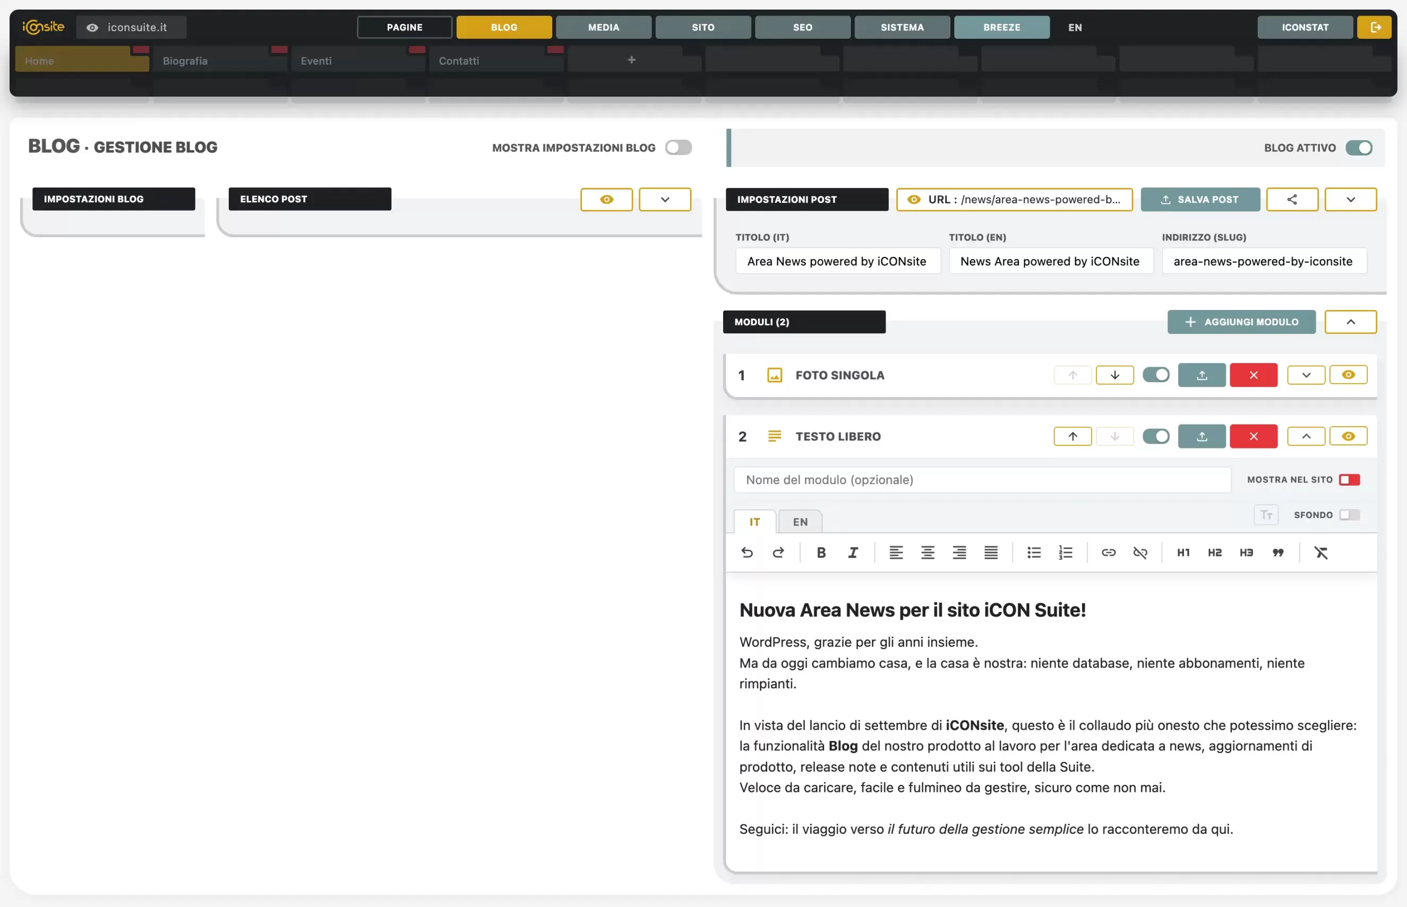Undo last edit in text editor
Viewport: 1407px width, 907px height.
tap(747, 552)
